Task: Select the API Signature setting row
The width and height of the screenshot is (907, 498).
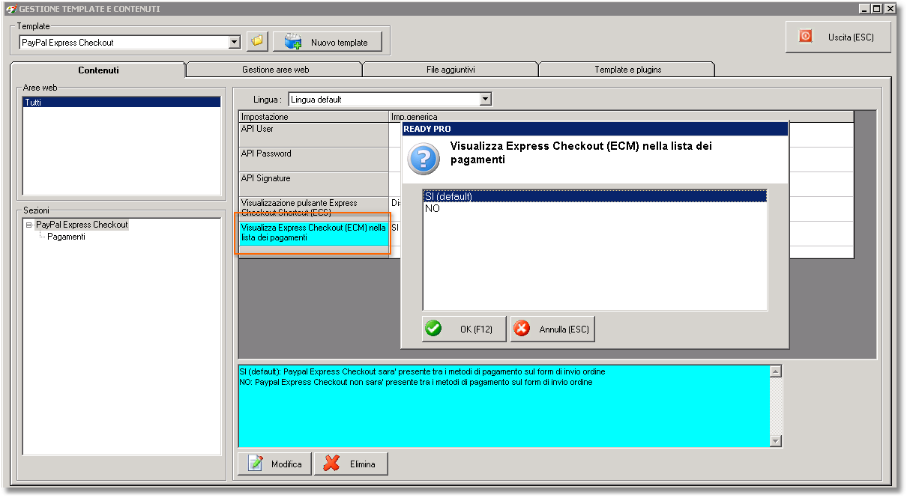Action: 313,184
